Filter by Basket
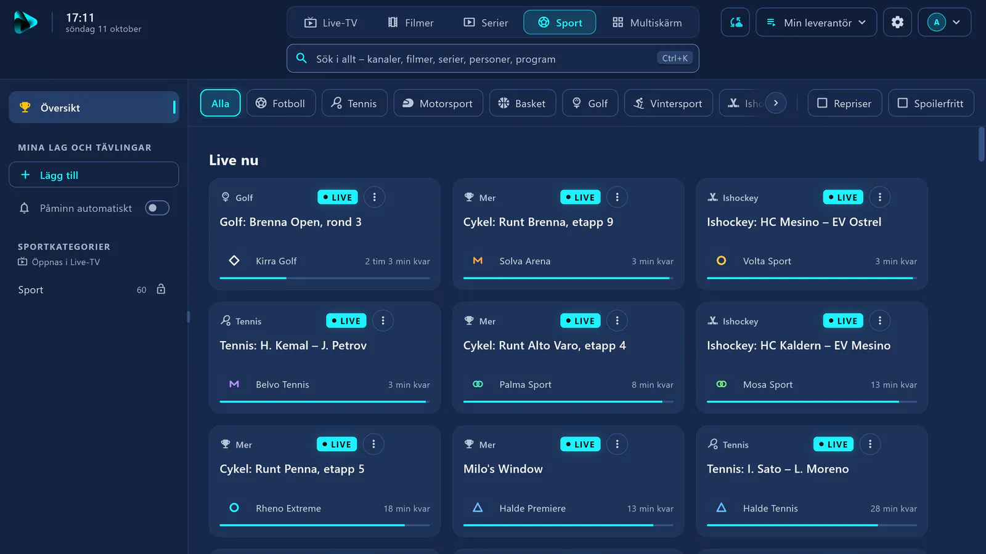 (523, 103)
